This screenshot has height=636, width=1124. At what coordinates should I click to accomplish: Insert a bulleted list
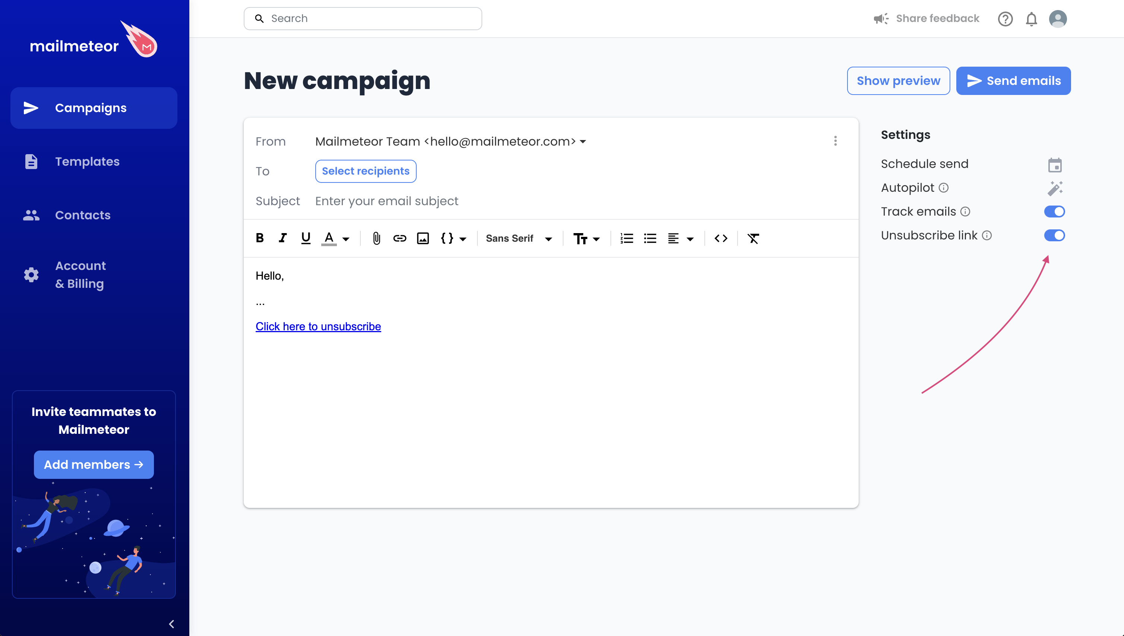tap(650, 238)
